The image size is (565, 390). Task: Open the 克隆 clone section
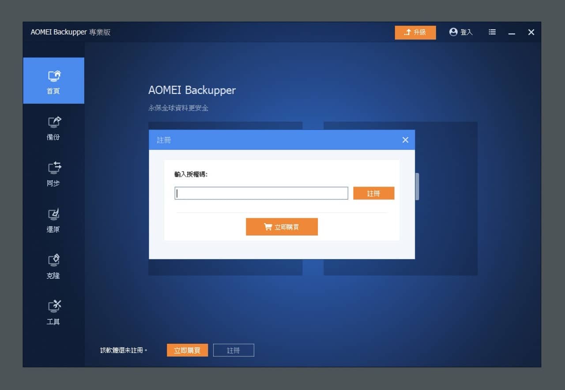pos(53,266)
